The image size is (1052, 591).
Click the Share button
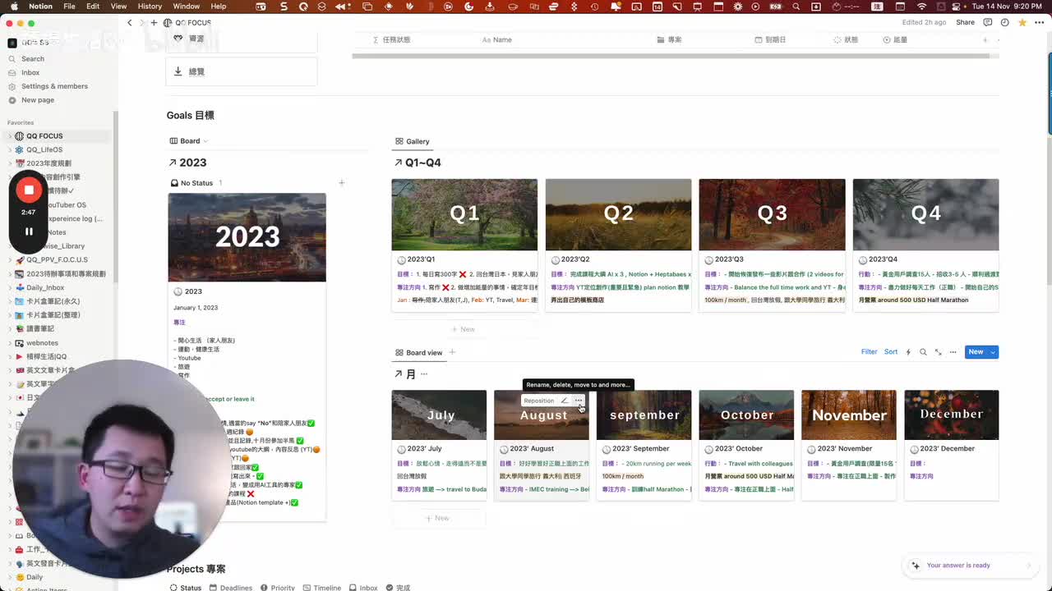click(965, 22)
